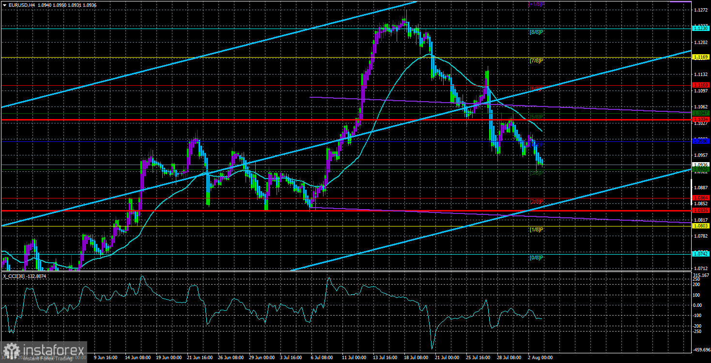Click the [2/8]P Murray level label
This screenshot has width=711, height=363.
click(x=536, y=201)
